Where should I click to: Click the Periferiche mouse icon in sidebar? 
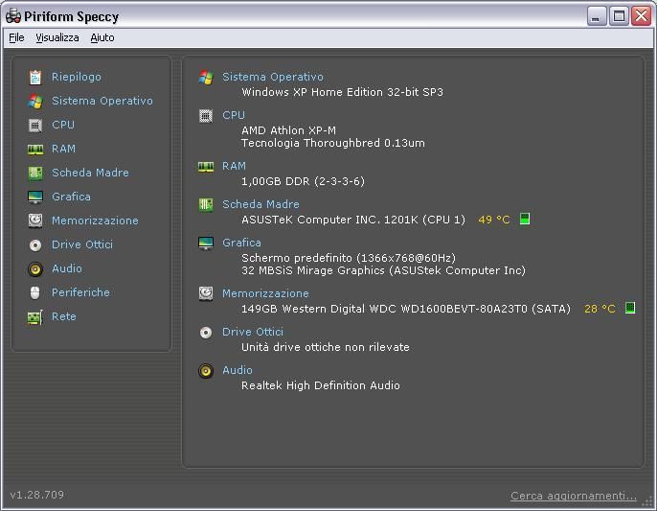[x=35, y=292]
